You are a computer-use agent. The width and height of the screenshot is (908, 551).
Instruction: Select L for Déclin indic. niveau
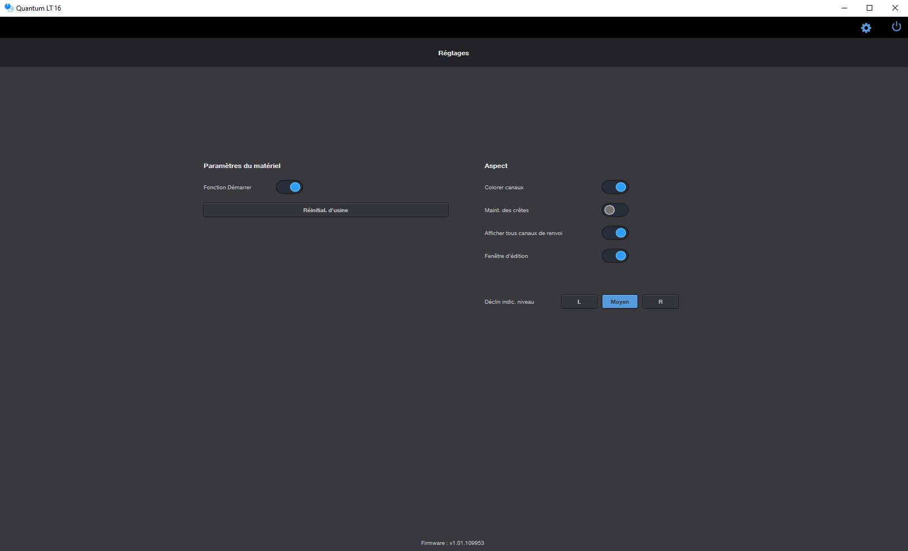pos(579,301)
